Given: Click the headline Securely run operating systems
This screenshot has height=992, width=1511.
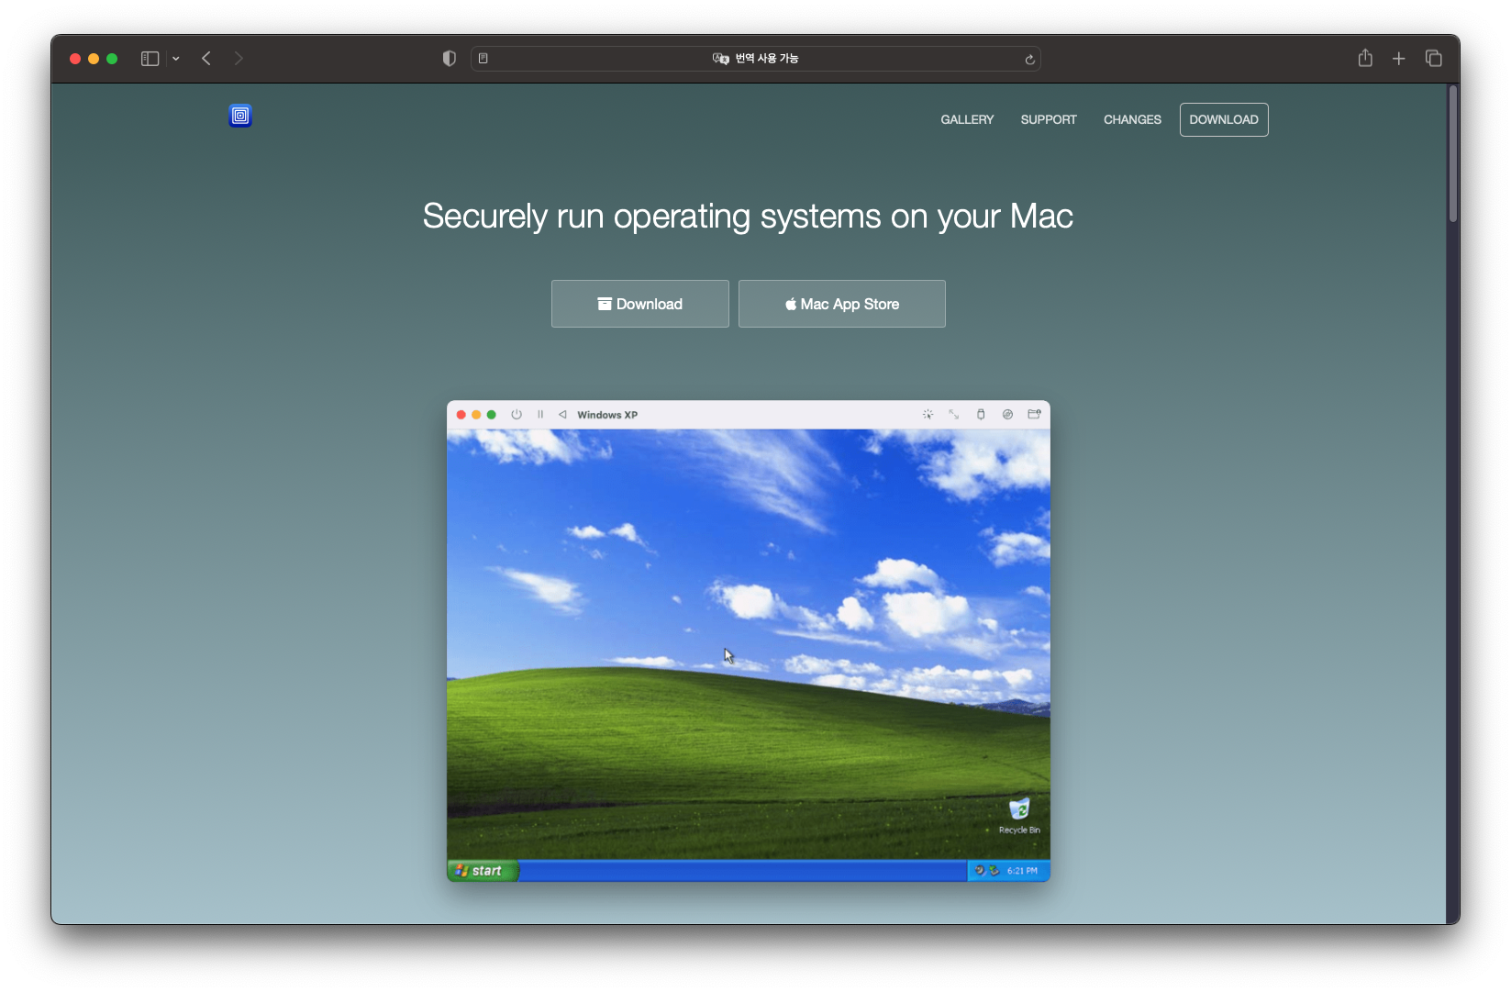Looking at the screenshot, I should pos(748,217).
